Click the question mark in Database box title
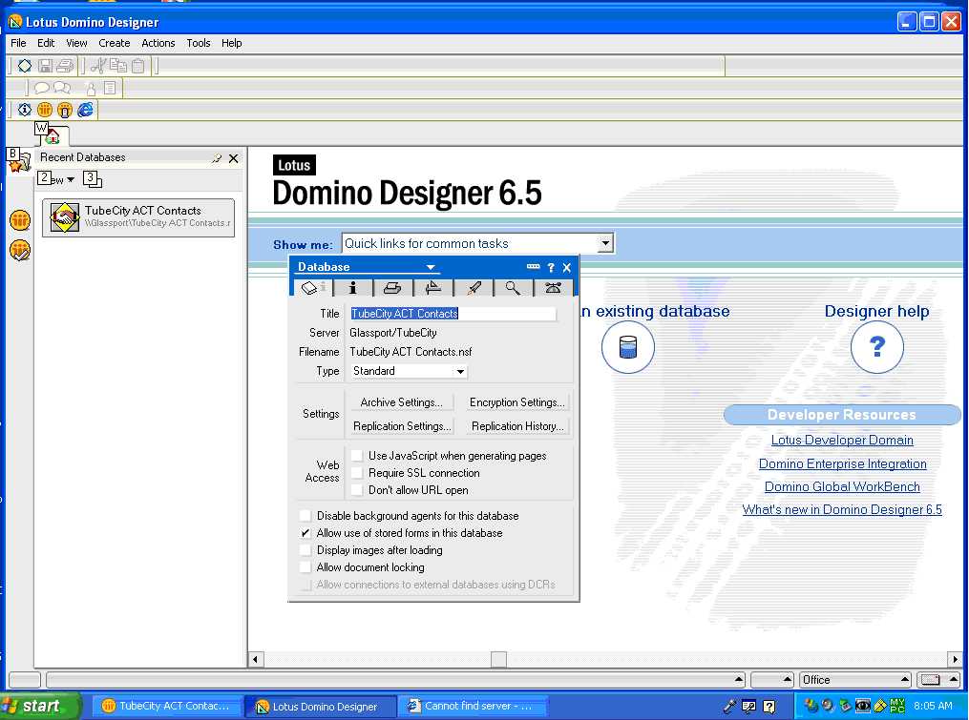The height and width of the screenshot is (720, 969). point(551,267)
